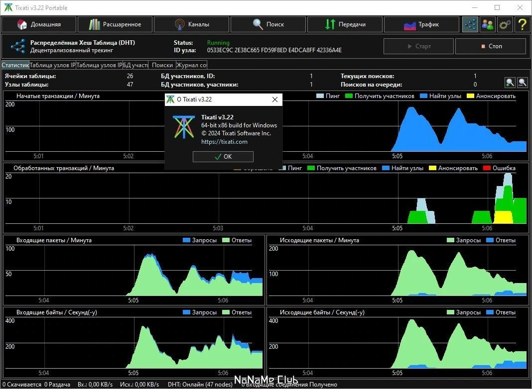Open the https://tixati.com link
This screenshot has height=389, width=532.
click(224, 142)
